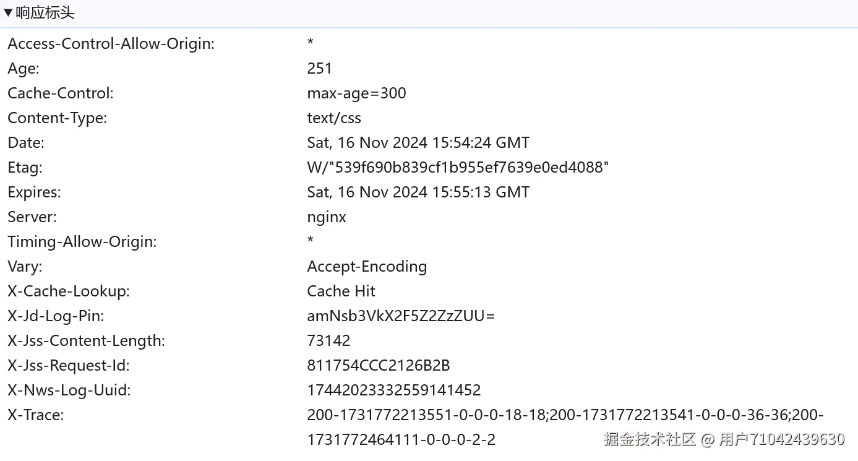Viewport: 858px width, 461px height.
Task: Click the Access-Control-Allow-Origin header name
Action: click(111, 44)
